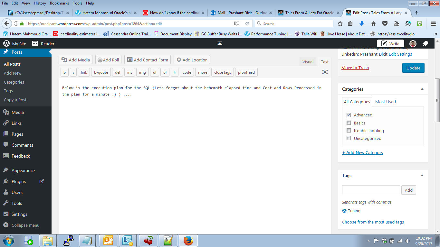This screenshot has width=440, height=247.
Task: Check the Basics category checkbox
Action: coord(349,123)
